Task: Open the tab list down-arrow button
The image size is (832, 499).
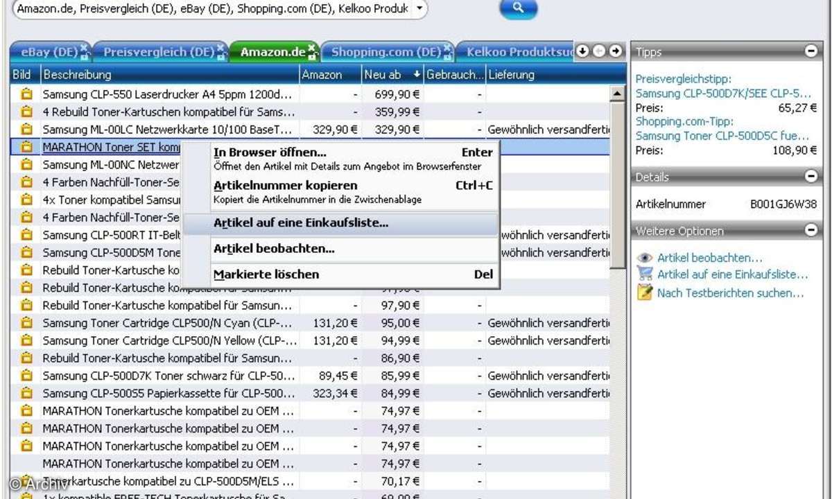Action: point(583,51)
